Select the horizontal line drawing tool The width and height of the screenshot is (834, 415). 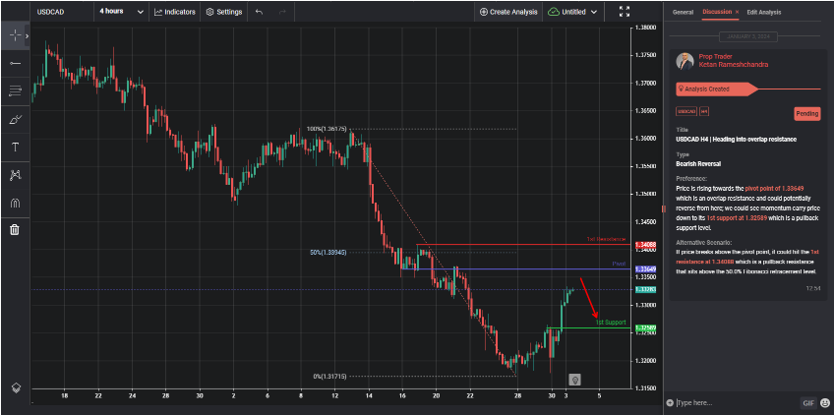pos(15,63)
